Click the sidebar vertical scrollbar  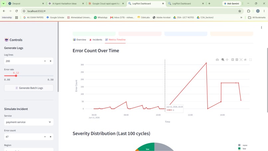click(58, 57)
